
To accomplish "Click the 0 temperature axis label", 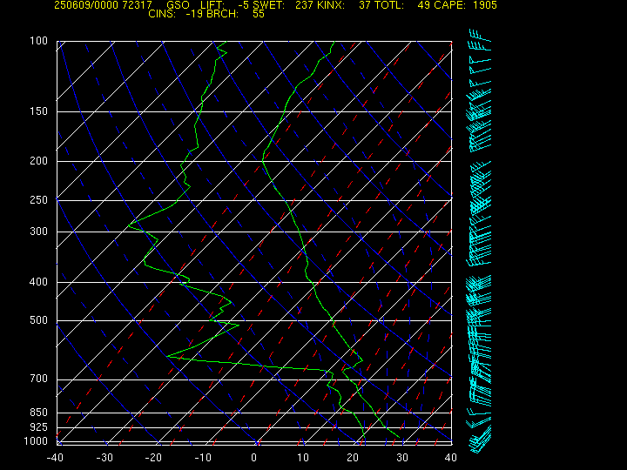I will 253,458.
